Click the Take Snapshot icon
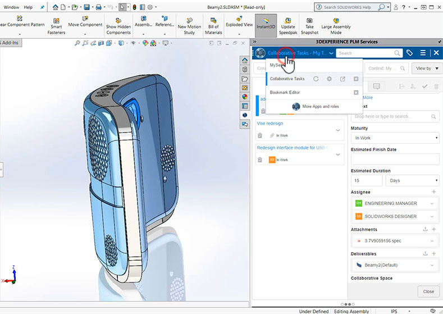This screenshot has height=314, width=443. tap(309, 25)
